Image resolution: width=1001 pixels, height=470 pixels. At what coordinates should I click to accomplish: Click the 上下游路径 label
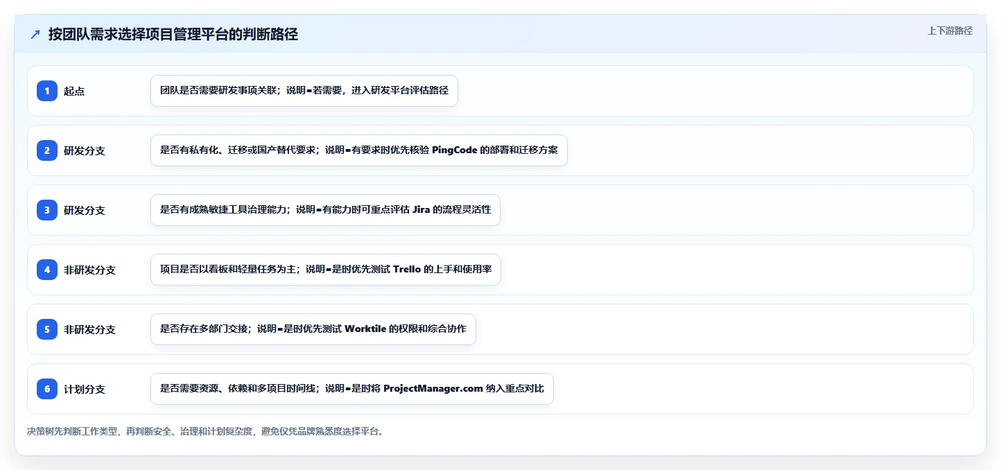point(950,31)
